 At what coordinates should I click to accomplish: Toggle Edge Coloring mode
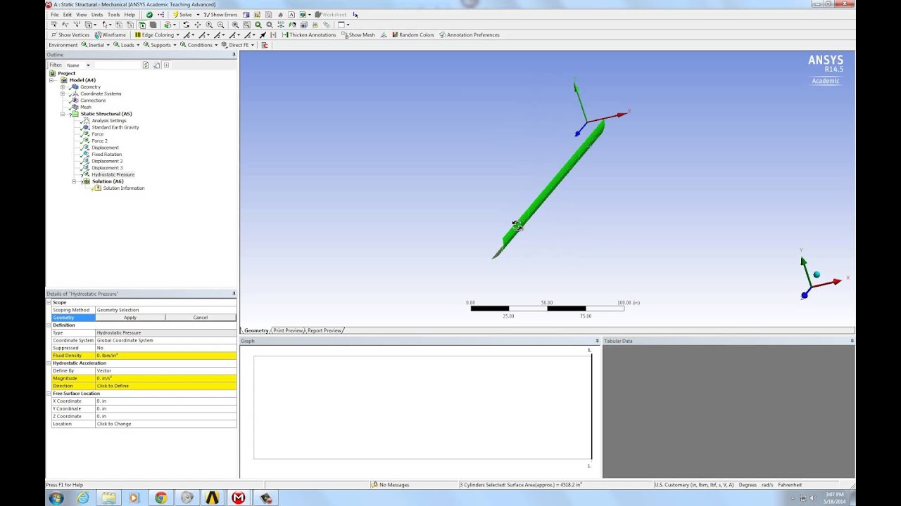point(154,34)
